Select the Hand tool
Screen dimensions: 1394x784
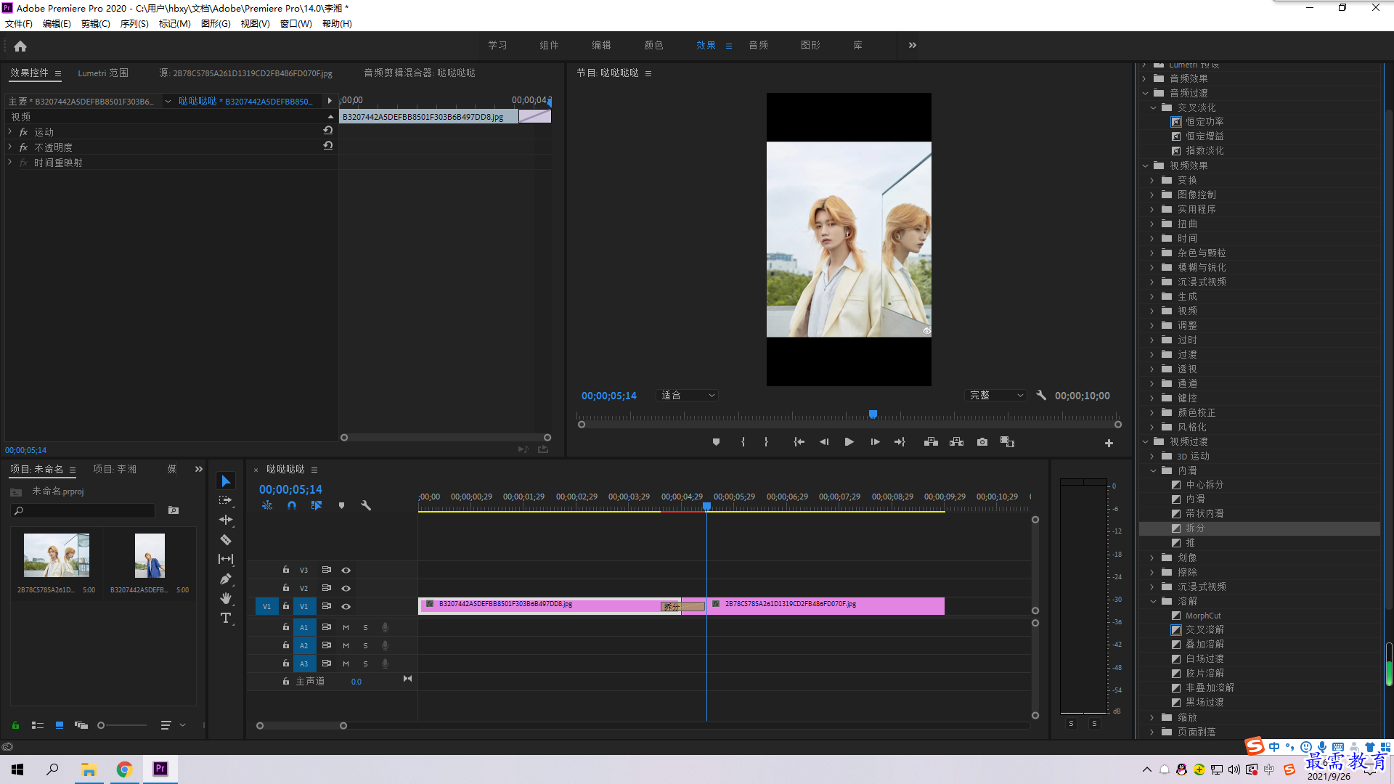point(226,598)
